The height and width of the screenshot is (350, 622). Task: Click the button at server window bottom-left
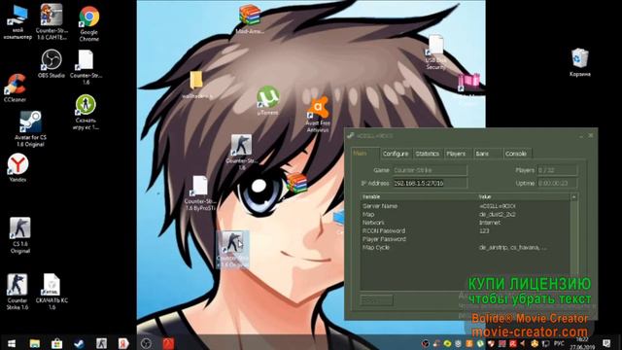coord(376,300)
